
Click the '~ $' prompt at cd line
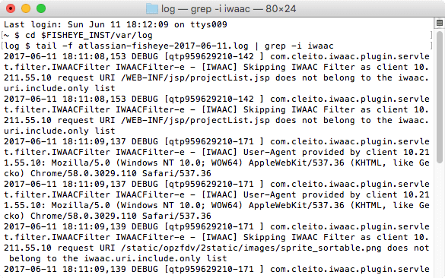[x=11, y=36]
